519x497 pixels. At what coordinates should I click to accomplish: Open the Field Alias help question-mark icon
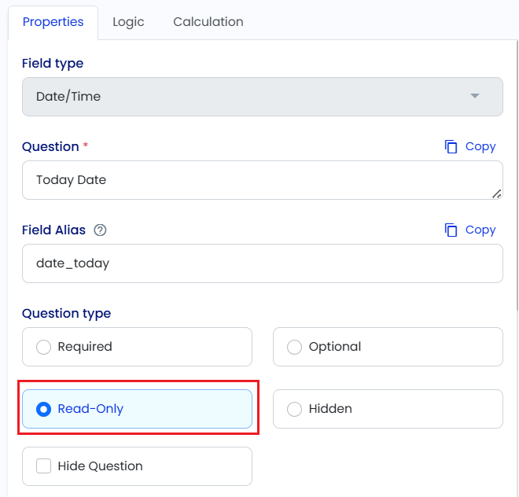click(x=100, y=230)
